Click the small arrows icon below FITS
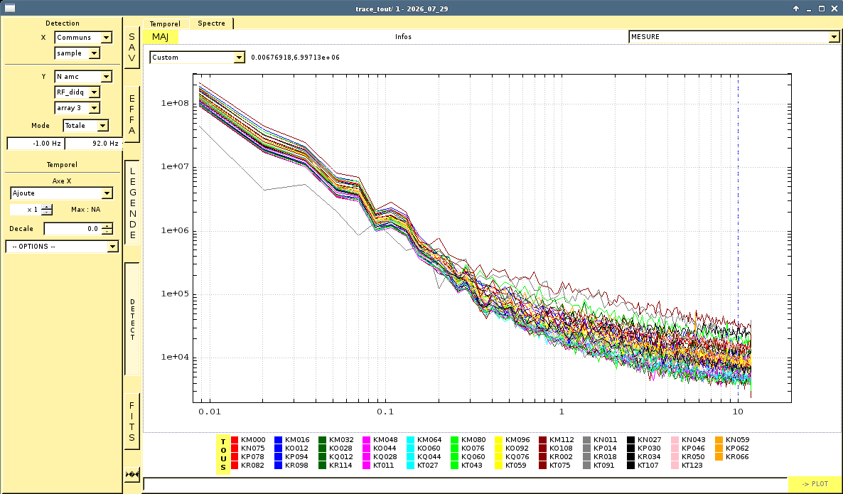 131,475
